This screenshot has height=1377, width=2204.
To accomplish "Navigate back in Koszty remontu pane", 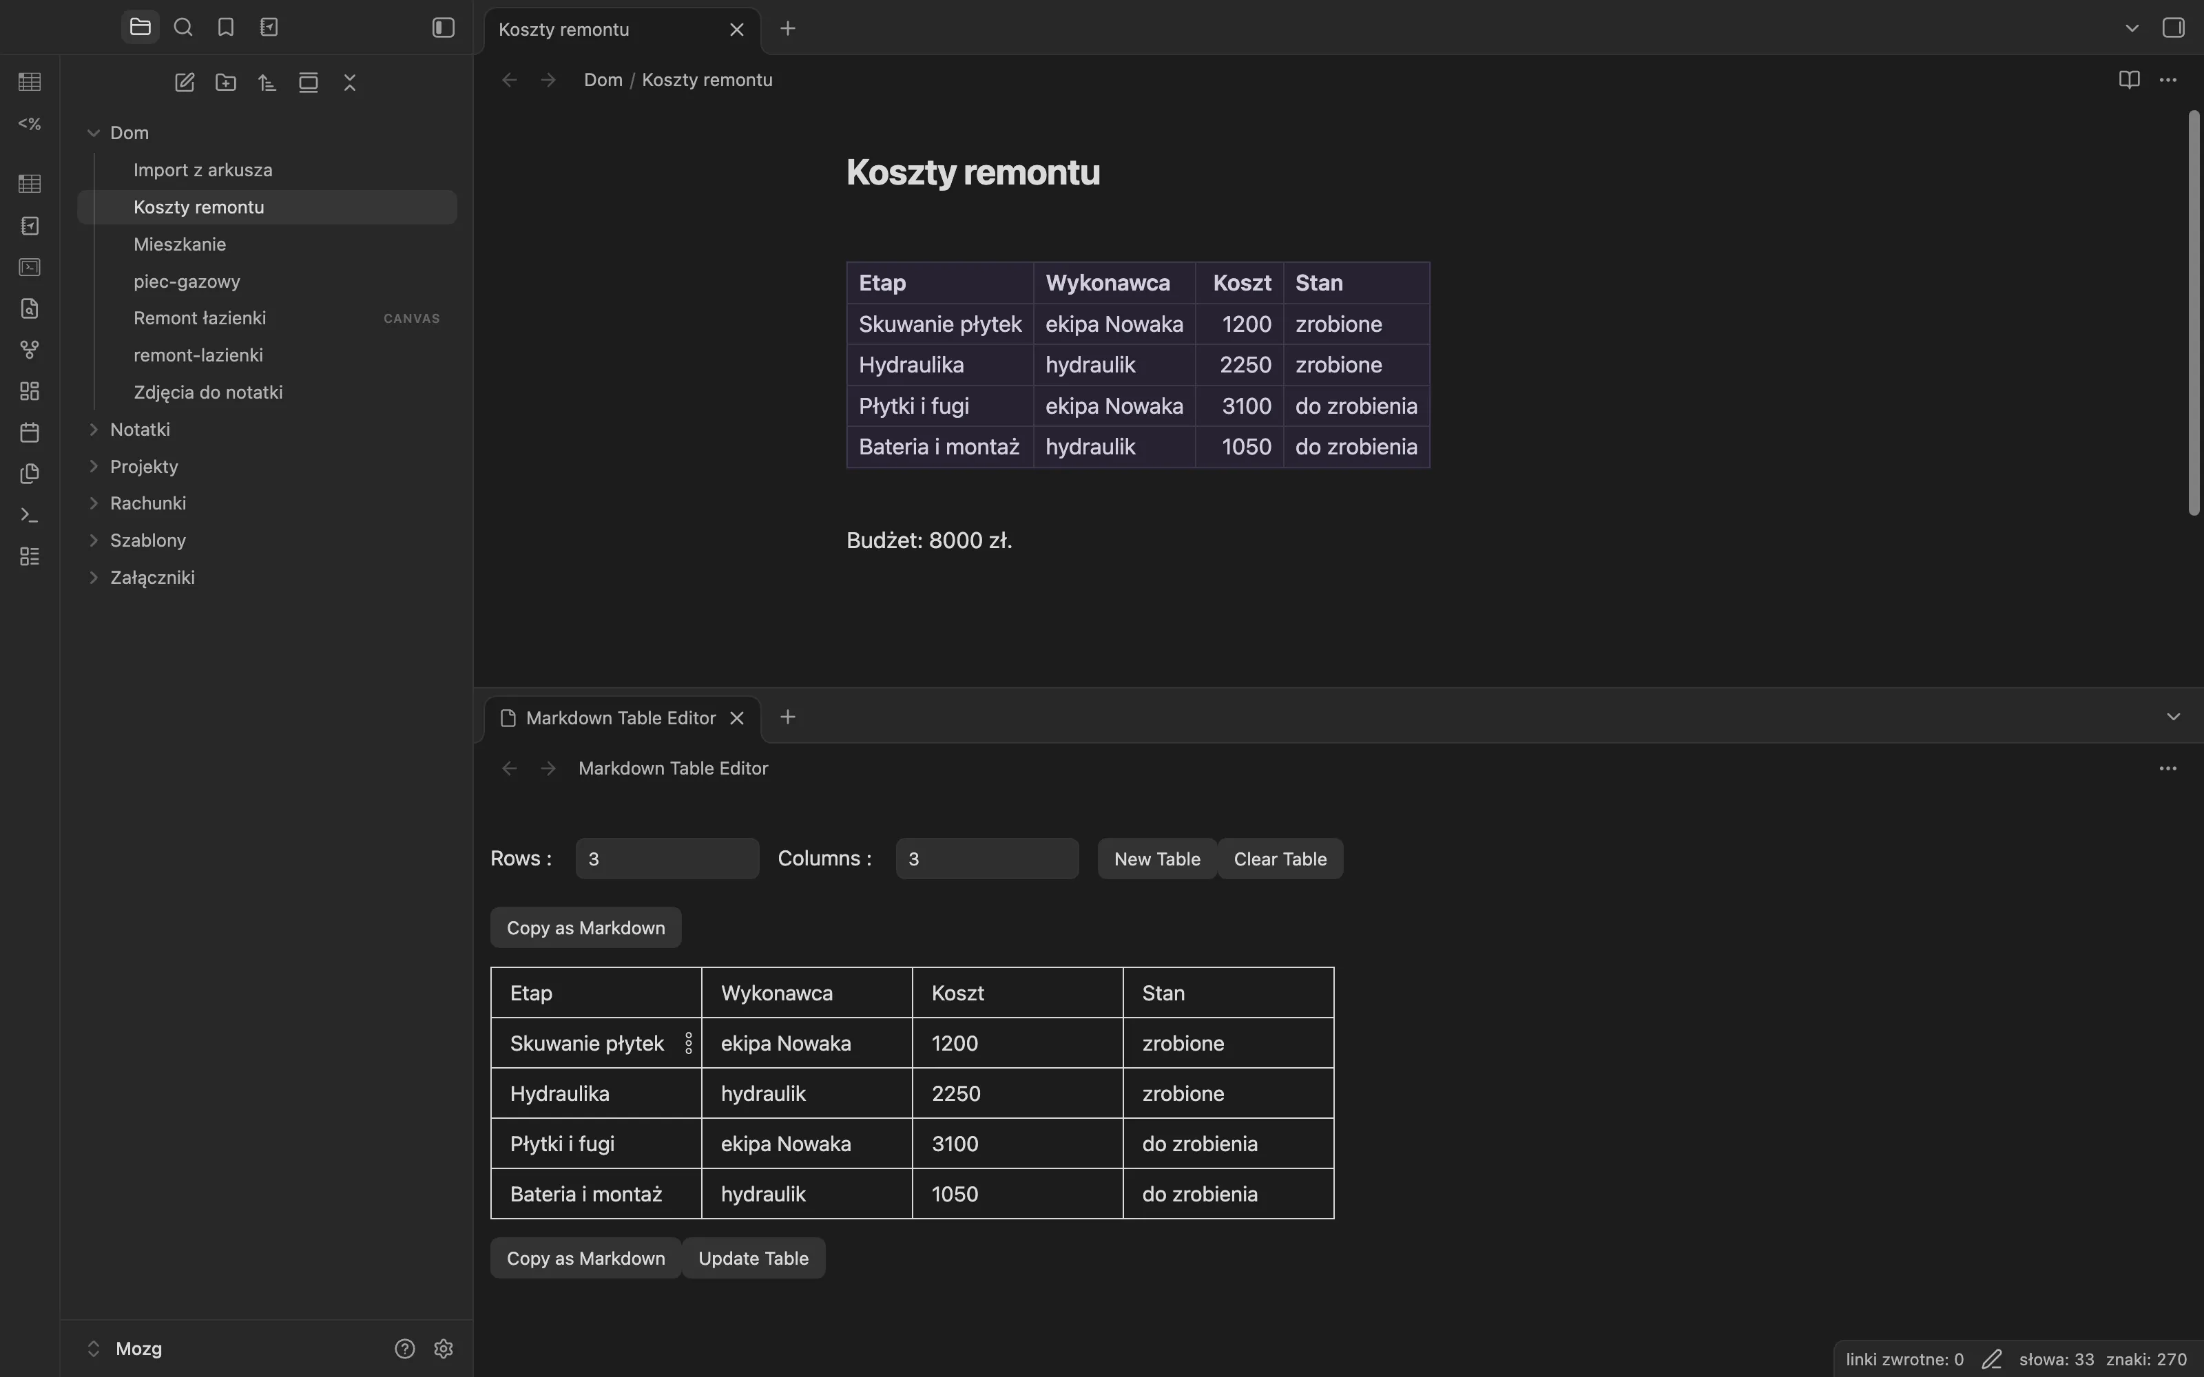I will point(510,80).
